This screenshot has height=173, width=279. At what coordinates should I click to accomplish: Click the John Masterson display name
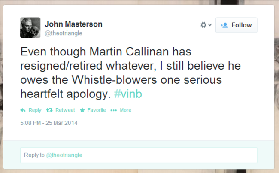(x=74, y=24)
